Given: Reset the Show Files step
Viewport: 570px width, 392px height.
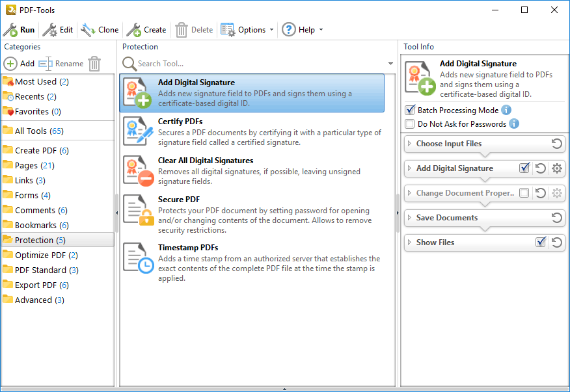Looking at the screenshot, I should [556, 242].
